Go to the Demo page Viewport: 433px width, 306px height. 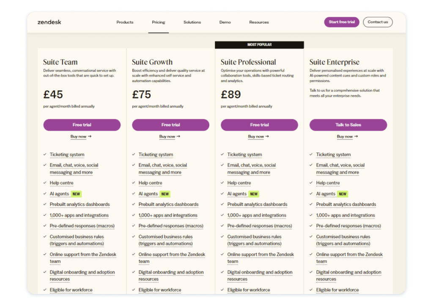coord(225,22)
